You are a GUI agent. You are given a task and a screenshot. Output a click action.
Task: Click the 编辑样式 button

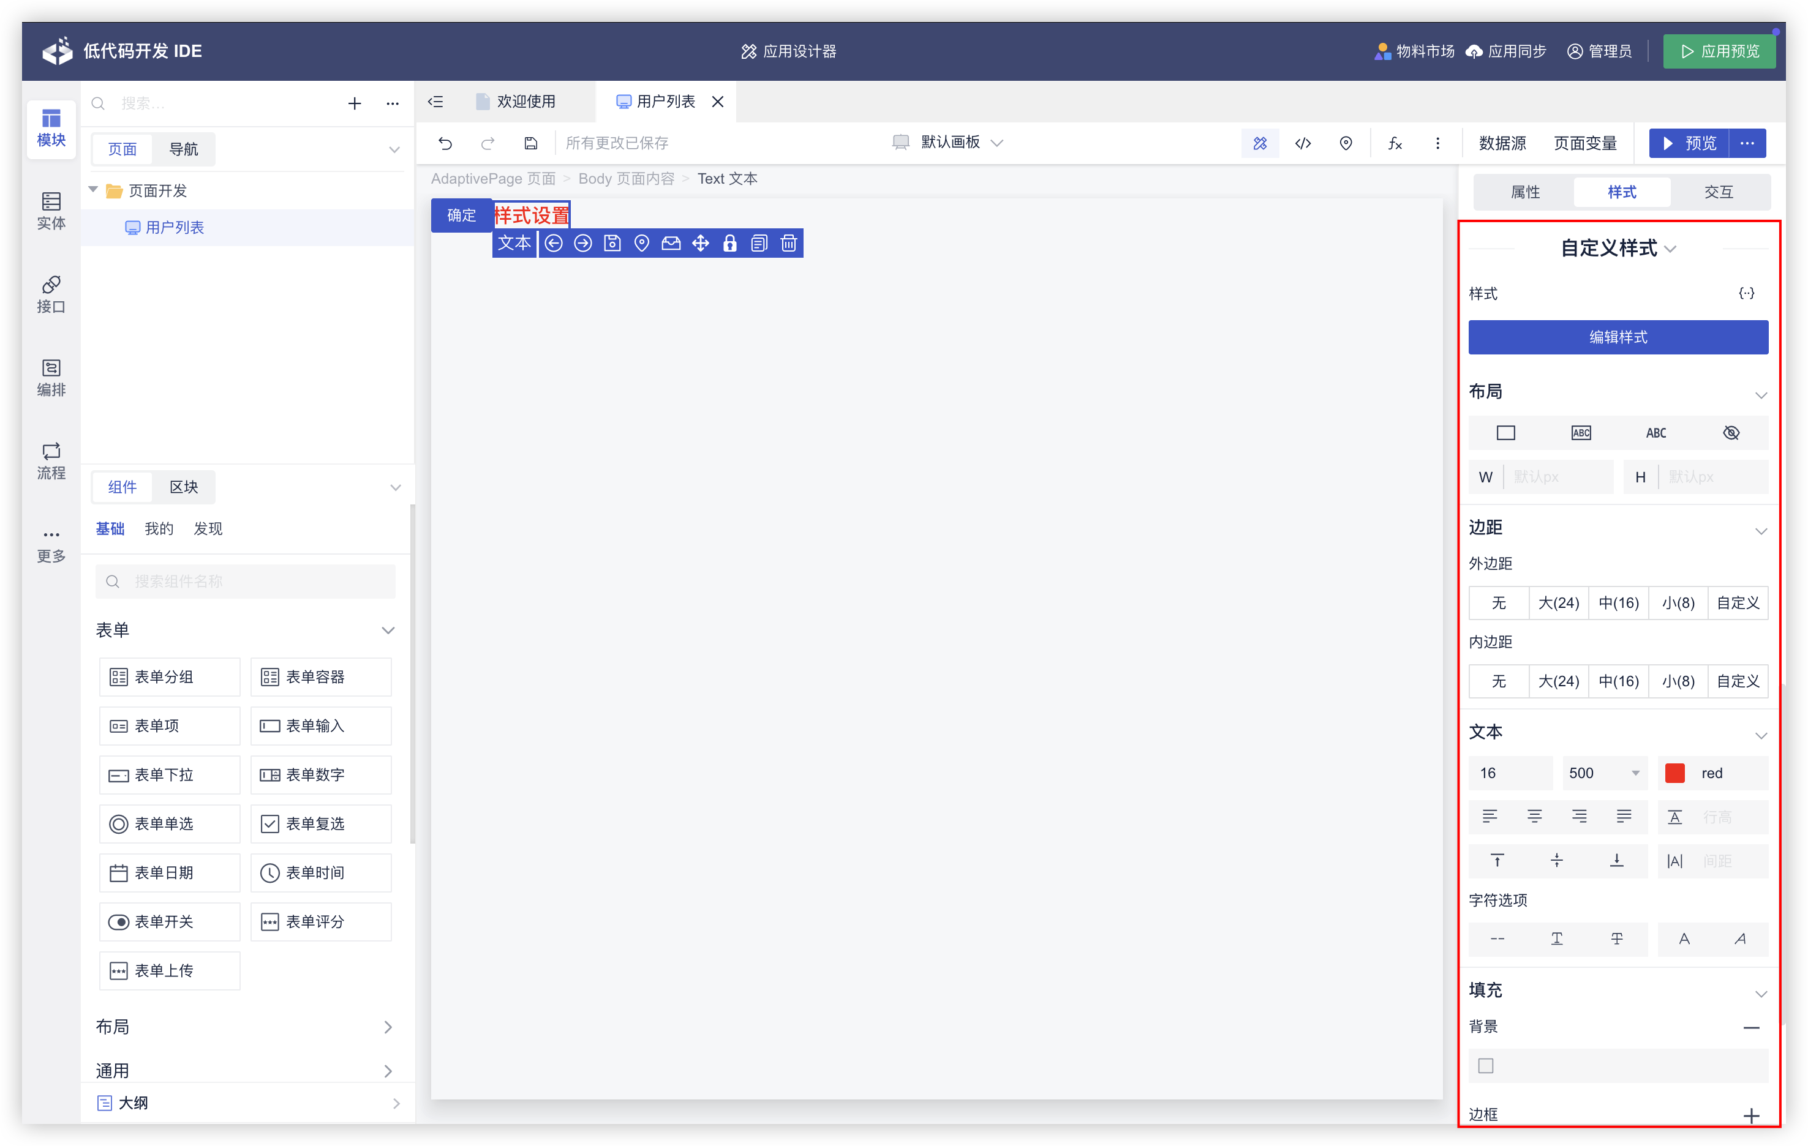[x=1618, y=337]
